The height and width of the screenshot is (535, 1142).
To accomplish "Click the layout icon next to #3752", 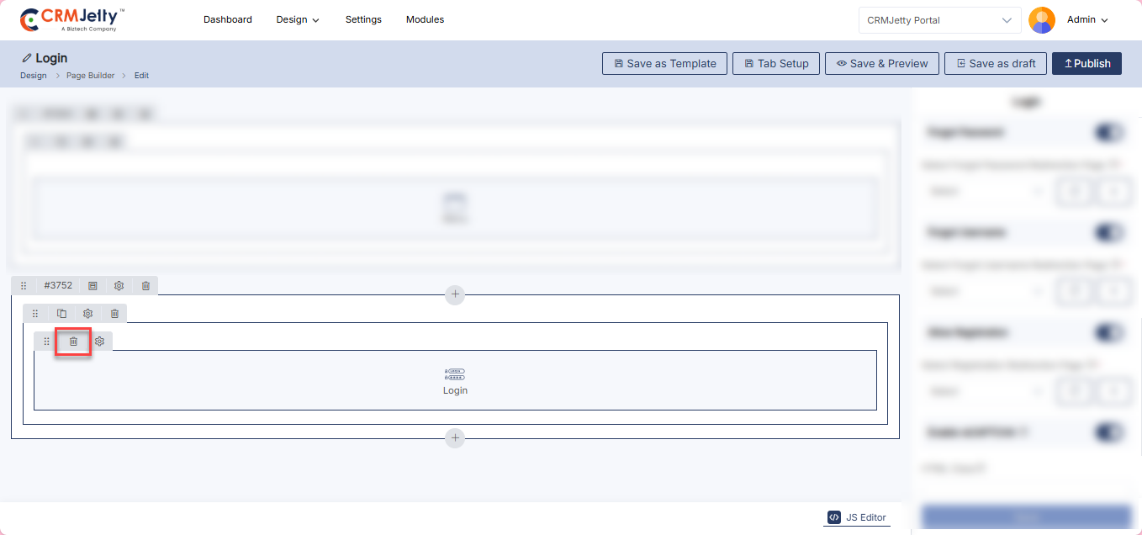I will point(93,286).
